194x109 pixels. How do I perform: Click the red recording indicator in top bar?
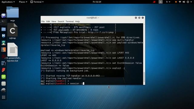tap(154, 2)
